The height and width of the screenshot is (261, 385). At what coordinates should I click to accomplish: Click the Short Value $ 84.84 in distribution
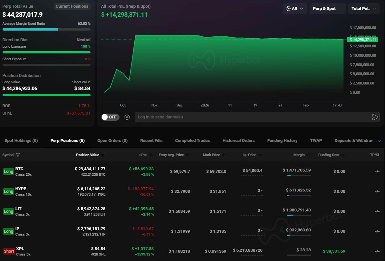coord(82,88)
